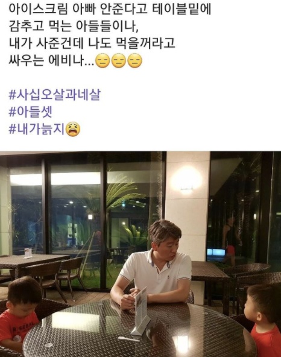This screenshot has height=357, width=281.
Task: Tap the #내가늙지 hashtag
Action: pyautogui.click(x=37, y=129)
